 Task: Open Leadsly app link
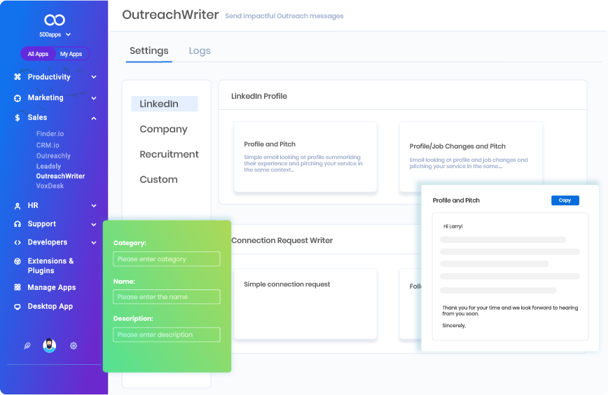click(48, 166)
